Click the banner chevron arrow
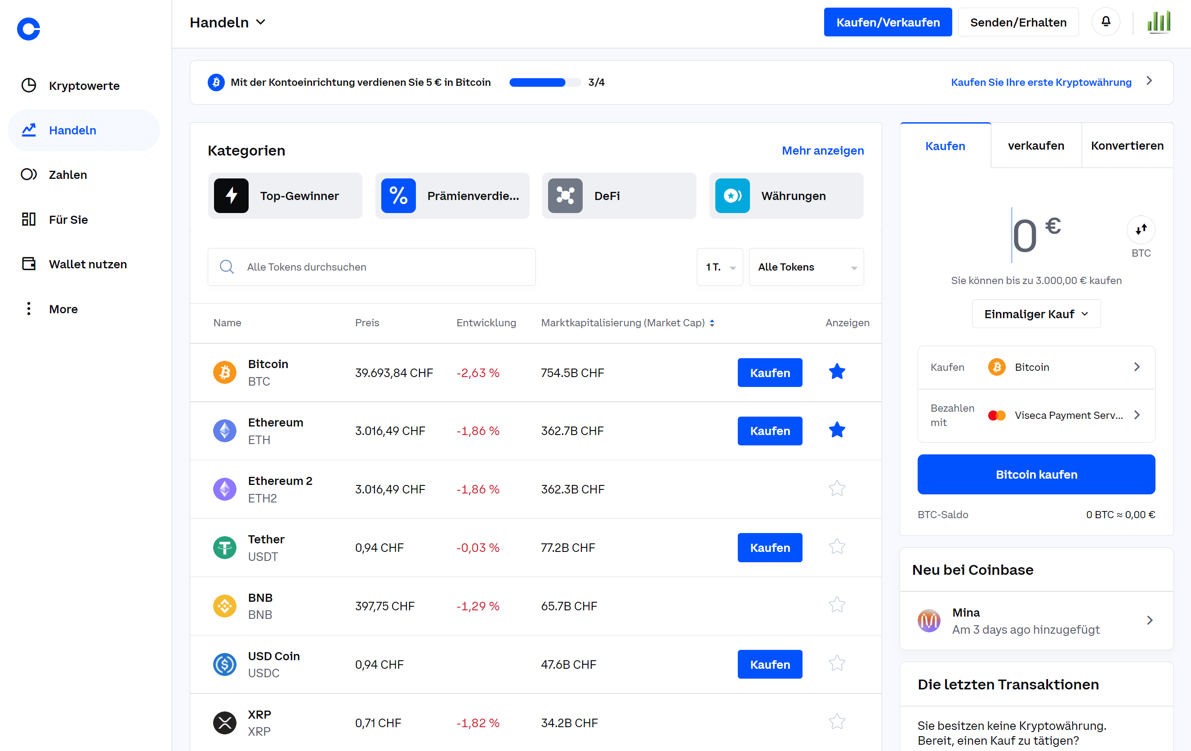This screenshot has width=1191, height=751. [x=1149, y=81]
